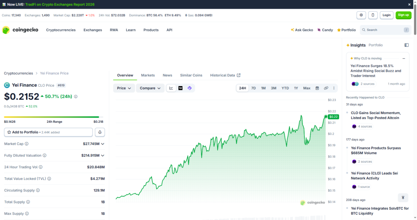417x220 pixels.
Task: Show 24 Hour Trading Vol info tooltip
Action: [x=41, y=167]
